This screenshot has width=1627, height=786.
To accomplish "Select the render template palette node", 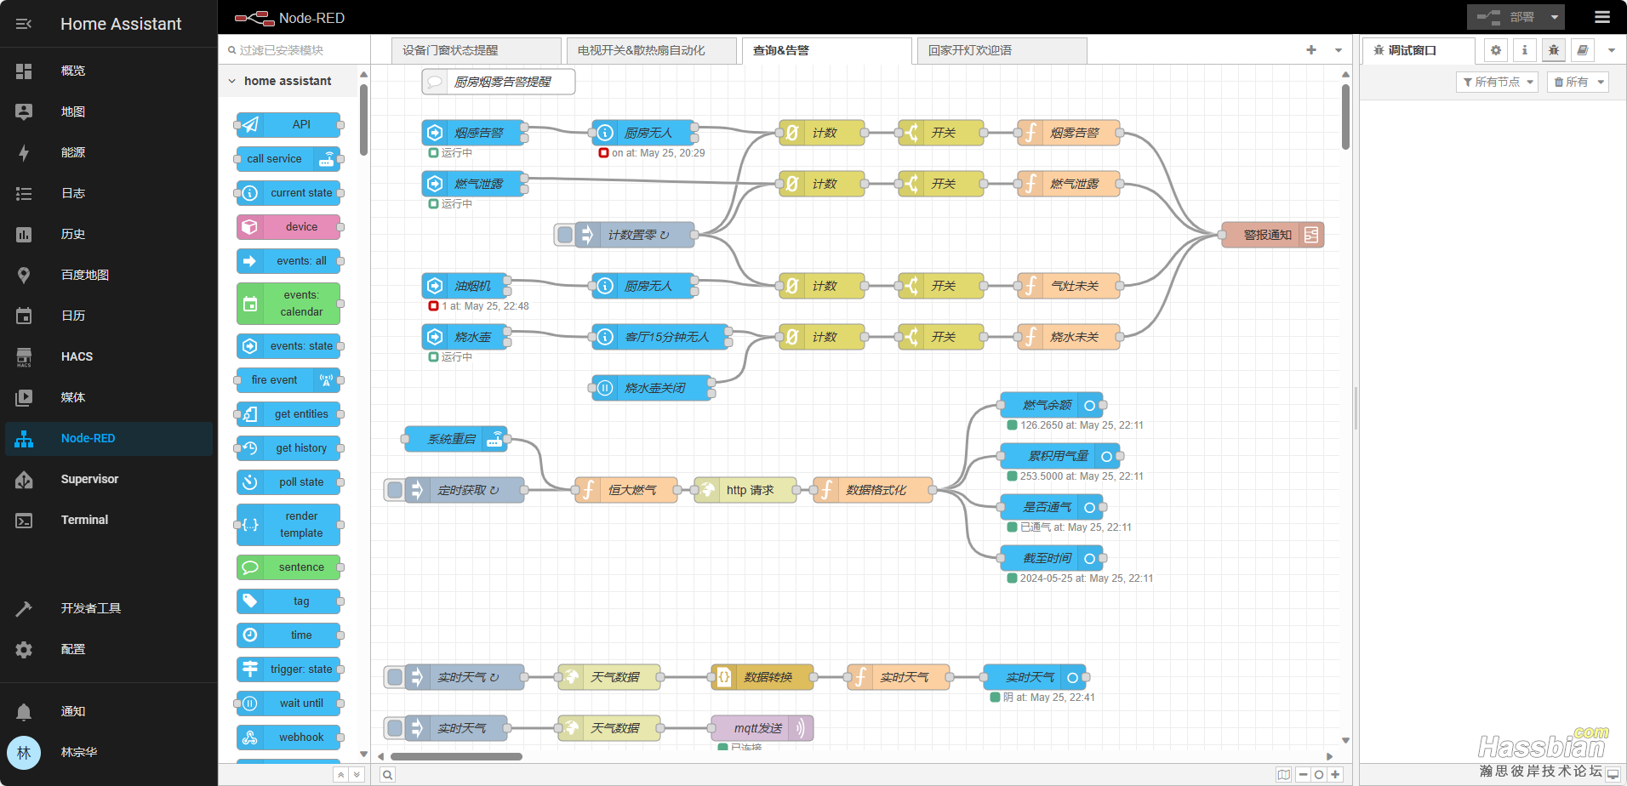I will 288,524.
